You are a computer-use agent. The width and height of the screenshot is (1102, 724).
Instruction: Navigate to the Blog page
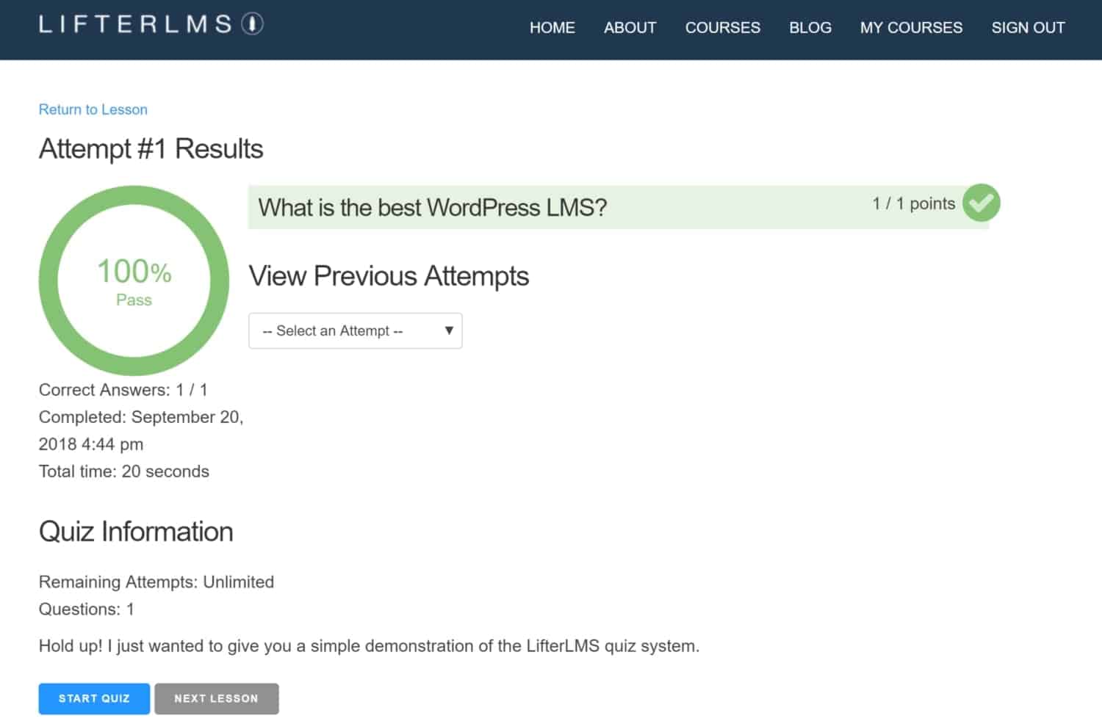tap(810, 28)
